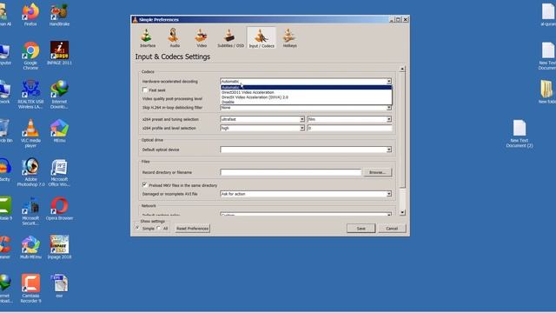
Task: Click the settings panel scrollbar thumb
Action: 402,130
